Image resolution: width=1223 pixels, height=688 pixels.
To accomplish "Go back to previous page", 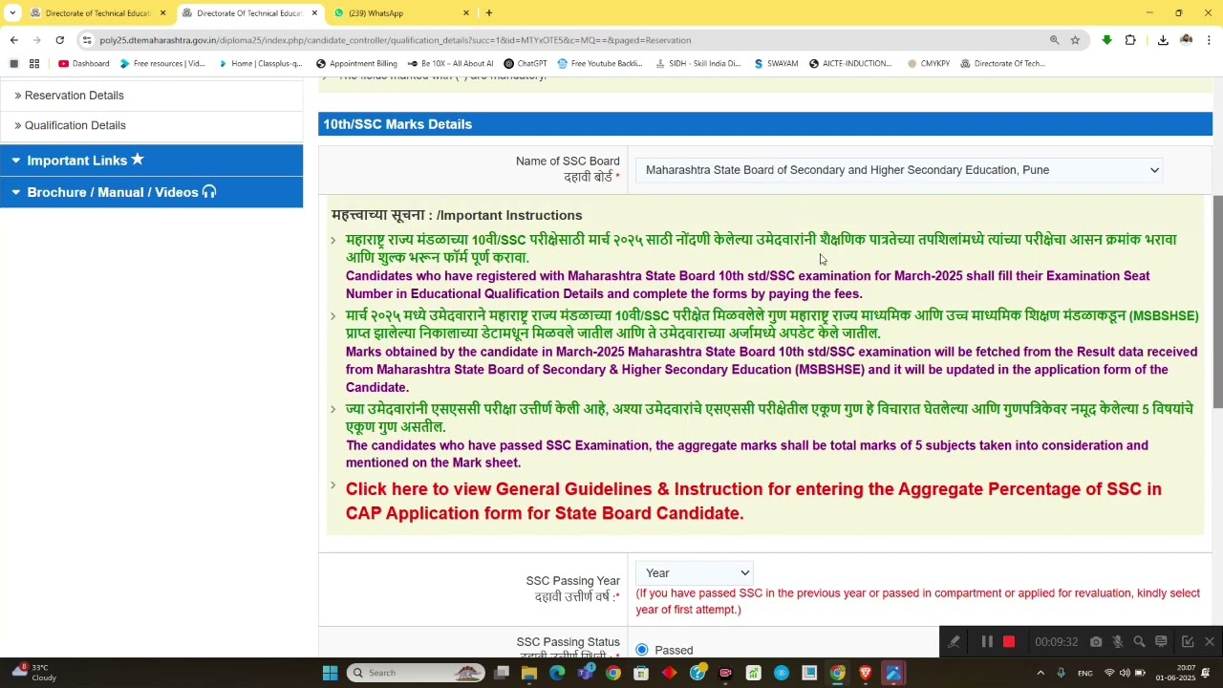I will coord(13,40).
